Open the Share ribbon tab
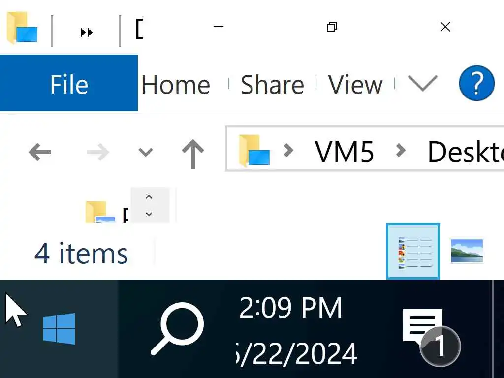 [x=272, y=85]
